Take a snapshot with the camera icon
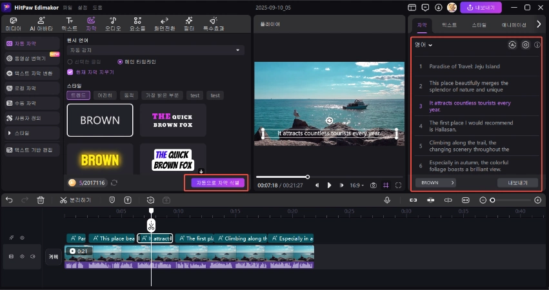The image size is (549, 290). point(374,185)
